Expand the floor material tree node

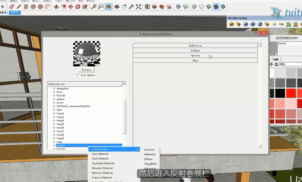coord(54,92)
